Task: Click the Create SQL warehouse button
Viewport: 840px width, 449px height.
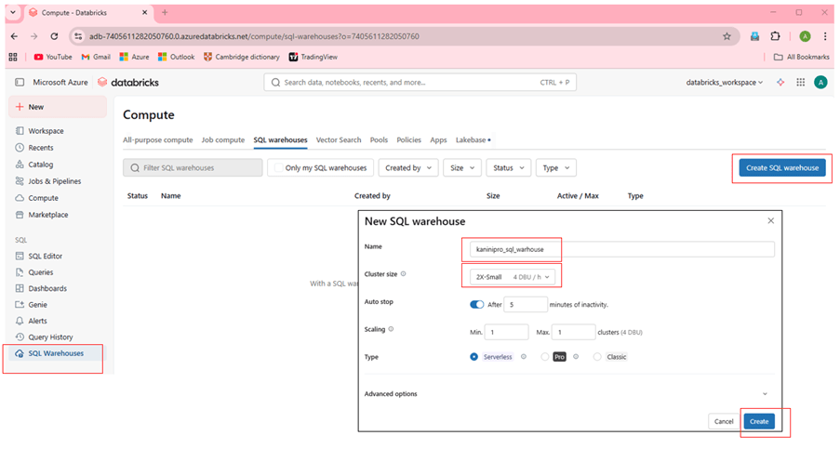Action: 781,168
